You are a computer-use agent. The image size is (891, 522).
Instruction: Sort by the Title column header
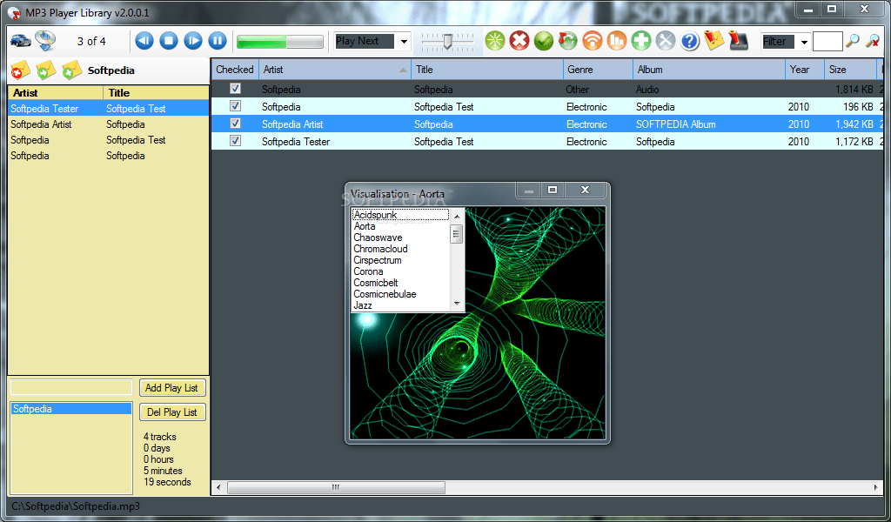487,70
